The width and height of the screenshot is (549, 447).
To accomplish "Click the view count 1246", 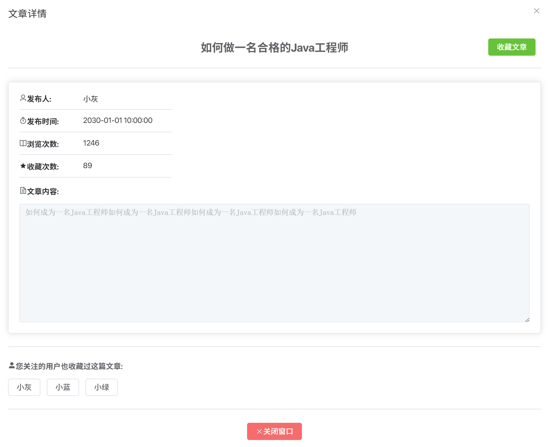I will 91,143.
